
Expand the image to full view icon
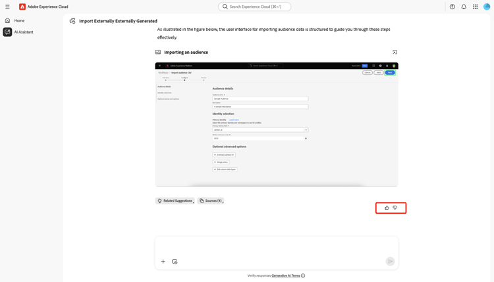395,52
